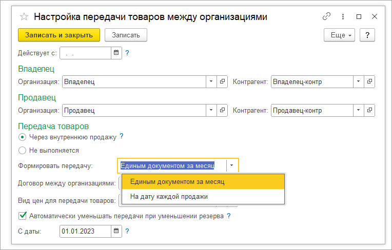The height and width of the screenshot is (250, 392).
Task: Expand the seller counterparty dropdown
Action: [358, 110]
